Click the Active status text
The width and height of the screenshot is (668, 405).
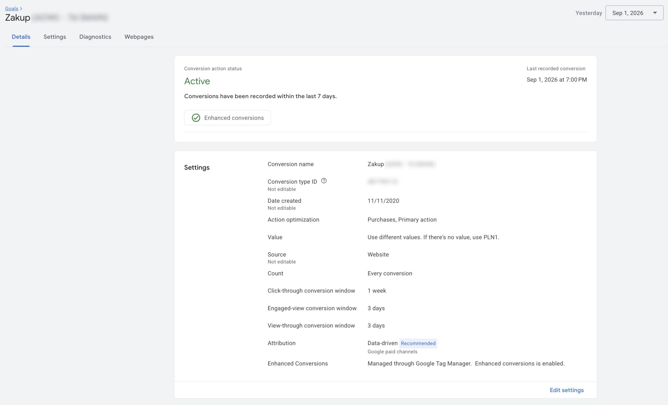point(197,81)
